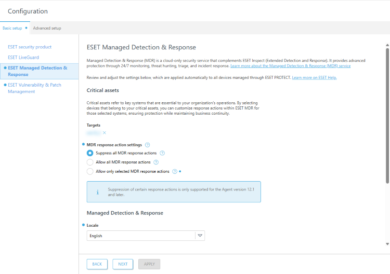
Task: Switch to the Basic setup tab
Action: click(12, 28)
